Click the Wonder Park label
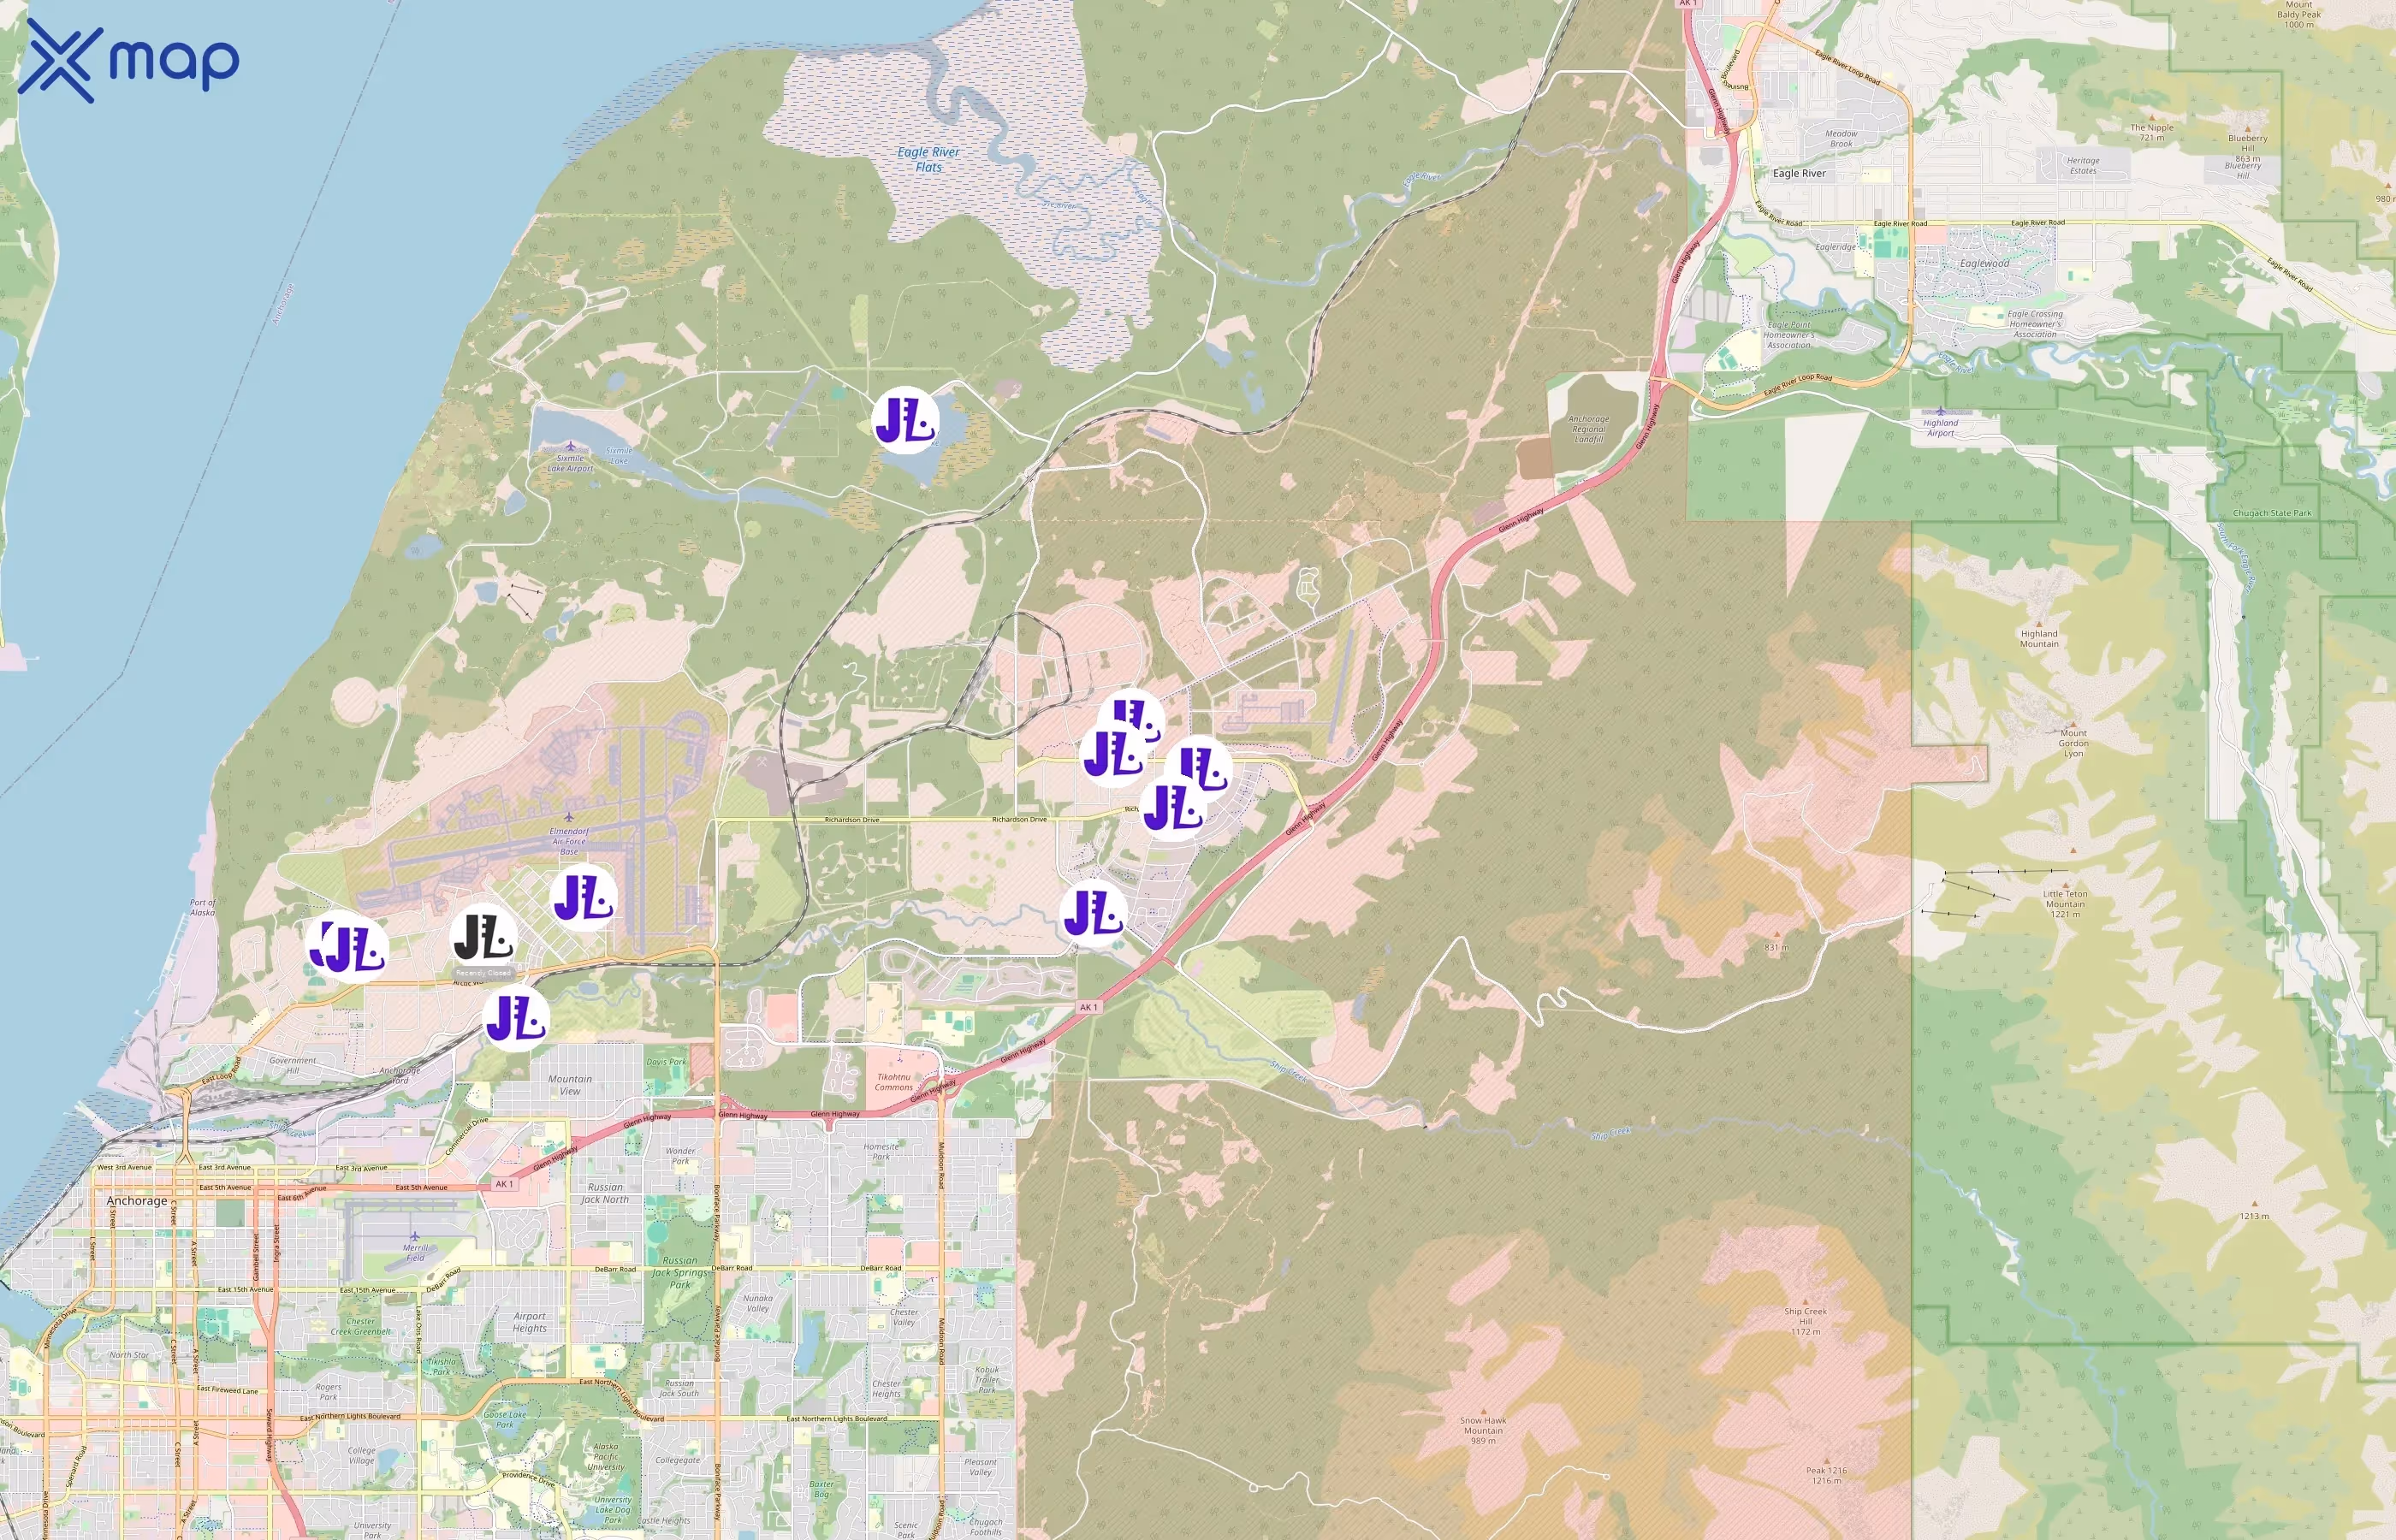Viewport: 2396px width, 1540px height. (680, 1156)
